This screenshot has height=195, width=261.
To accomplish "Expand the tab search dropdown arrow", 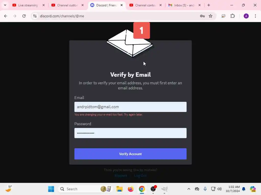I will click(5, 5).
